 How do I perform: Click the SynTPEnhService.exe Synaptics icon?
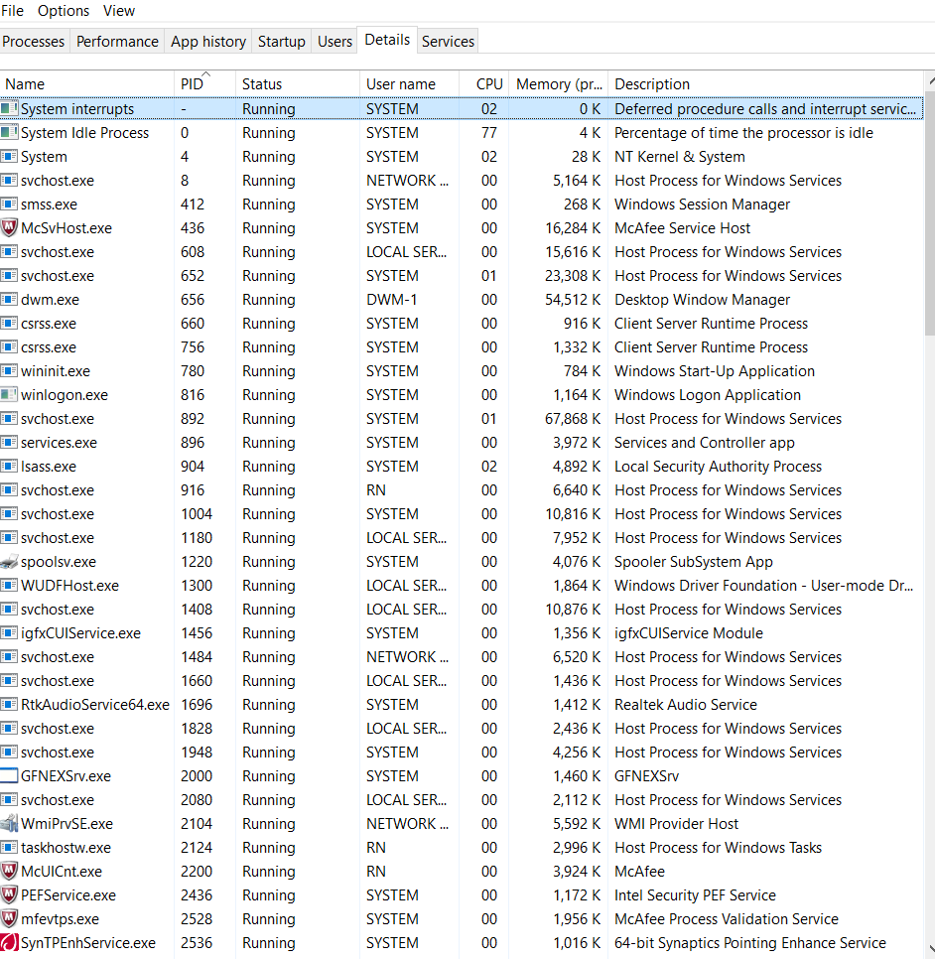(9, 943)
